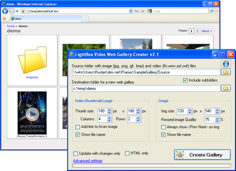Click the destination folder field c:\temp\demo

[146, 89]
